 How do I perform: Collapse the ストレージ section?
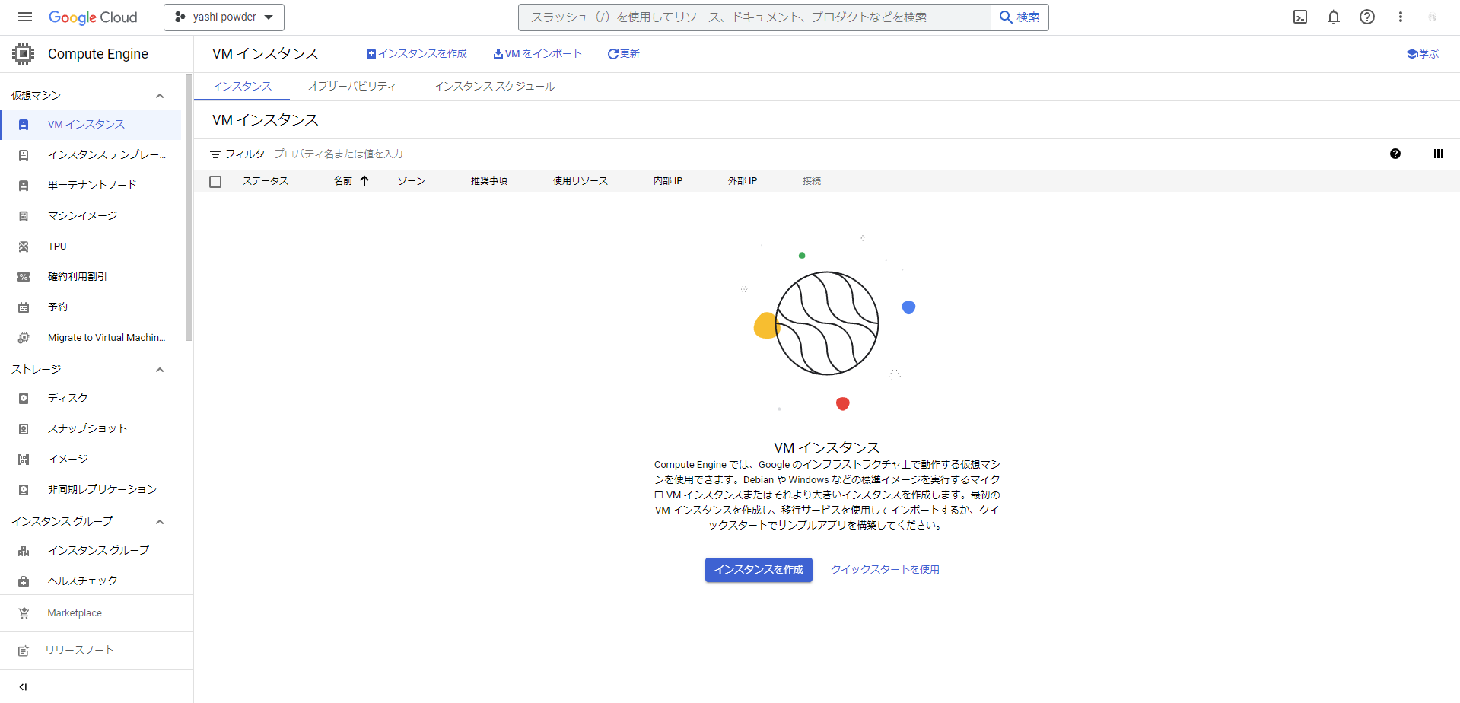coord(160,370)
